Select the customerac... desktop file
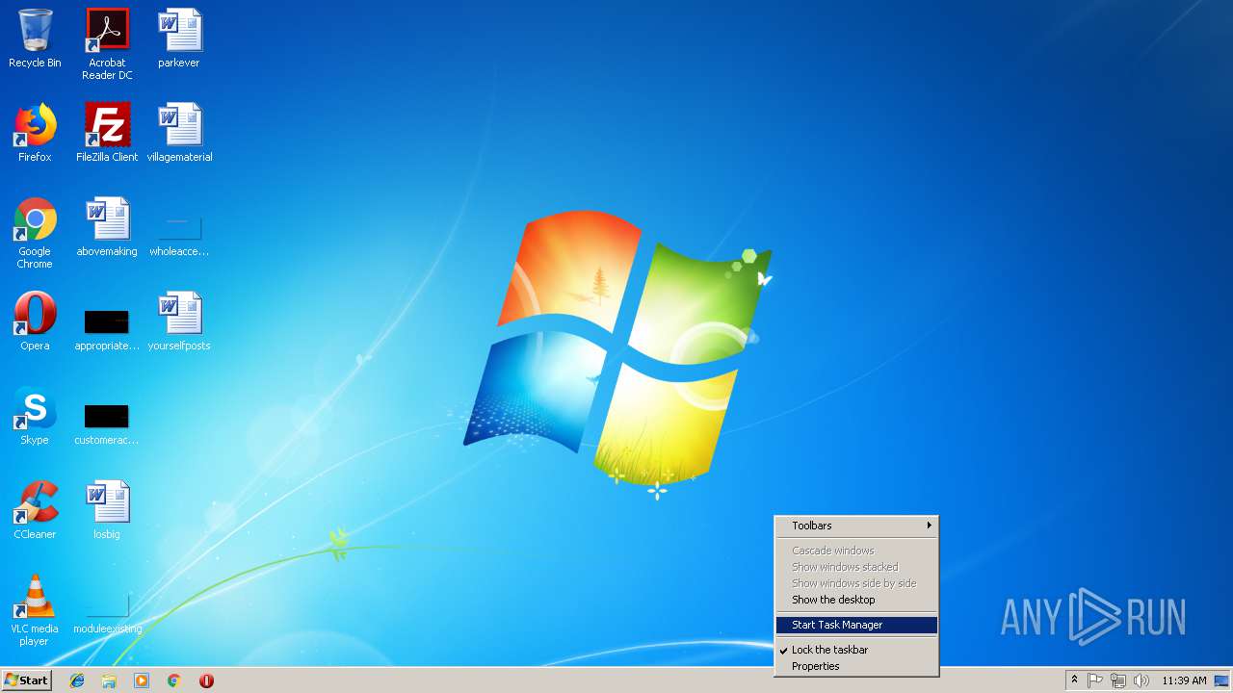The width and height of the screenshot is (1233, 693). pyautogui.click(x=107, y=423)
